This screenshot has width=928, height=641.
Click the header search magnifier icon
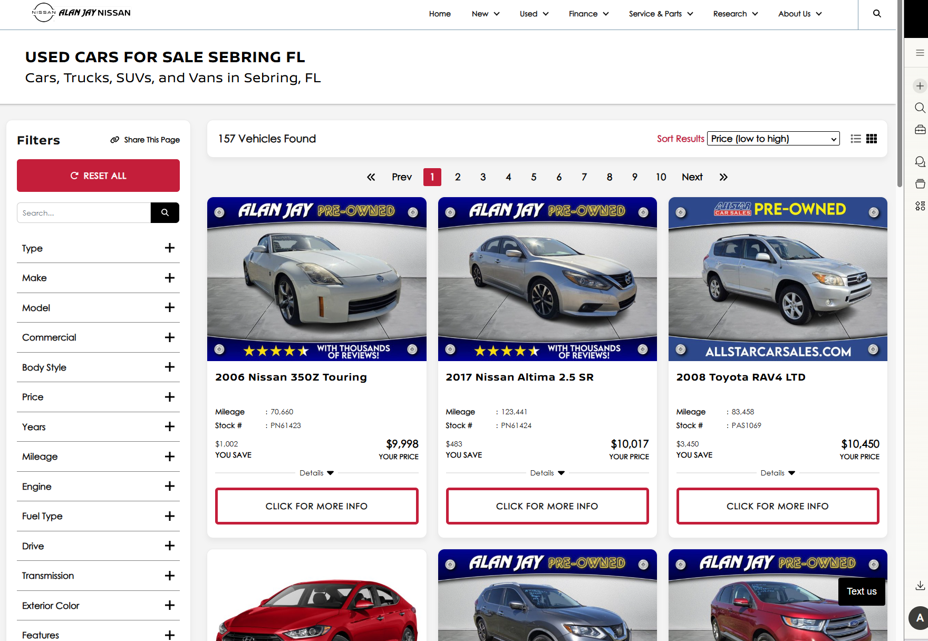pos(877,14)
